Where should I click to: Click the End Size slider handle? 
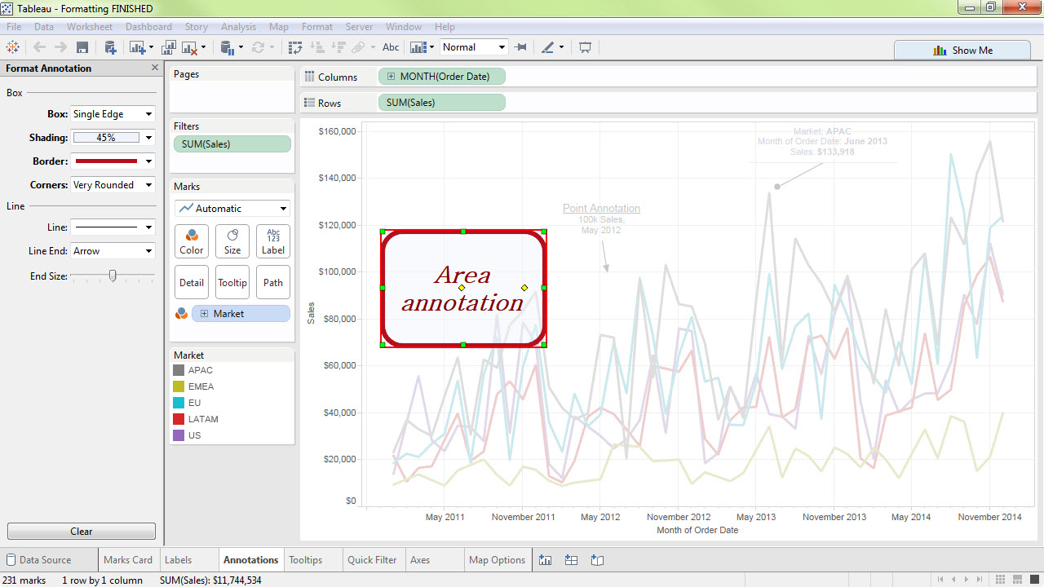[113, 276]
